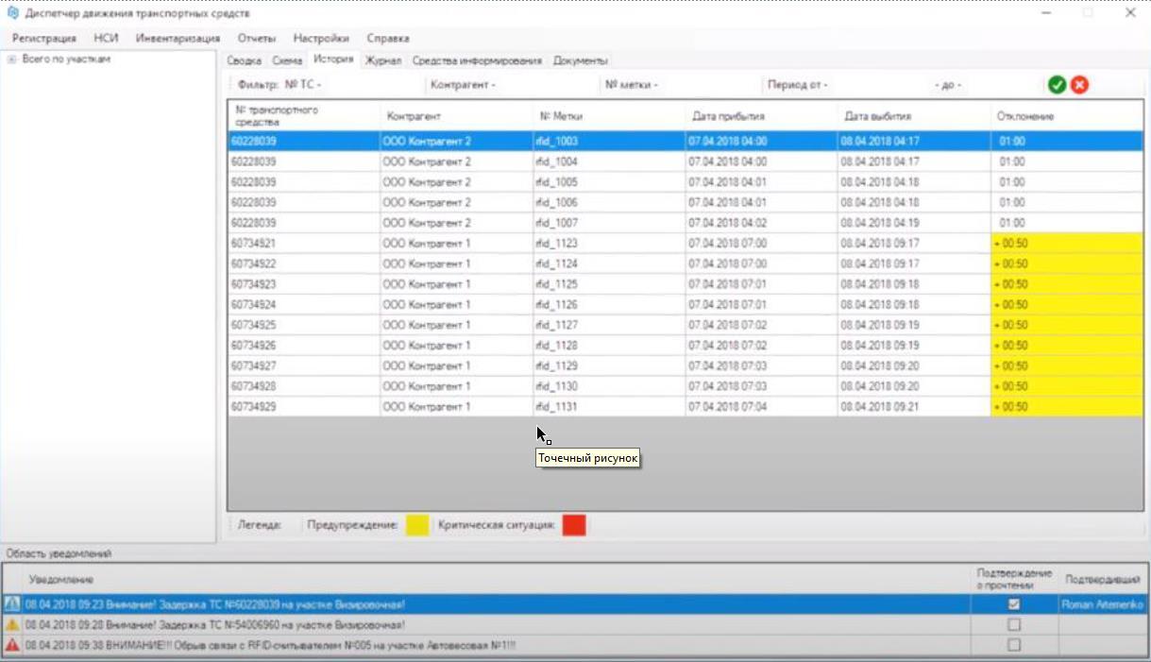Image resolution: width=1151 pixels, height=662 pixels.
Task: Switch to the 'Схема' tab
Action: (x=287, y=61)
